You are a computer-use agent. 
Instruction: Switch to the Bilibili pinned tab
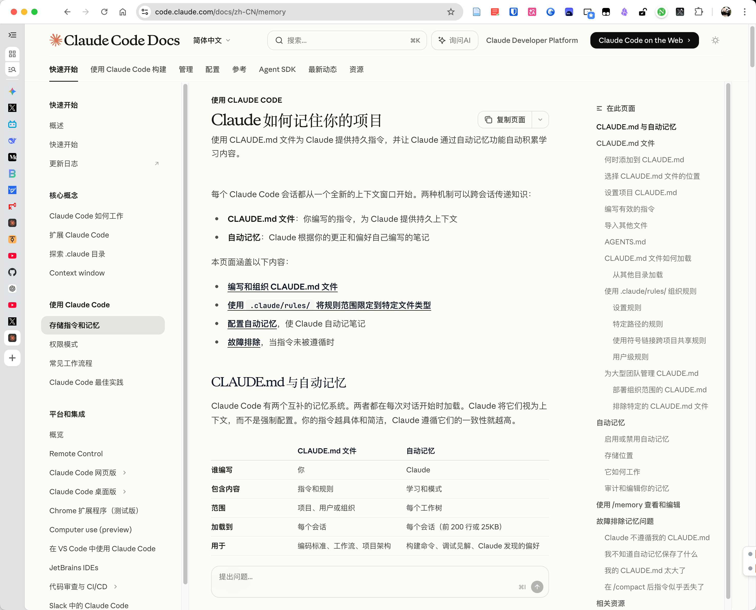(x=12, y=125)
